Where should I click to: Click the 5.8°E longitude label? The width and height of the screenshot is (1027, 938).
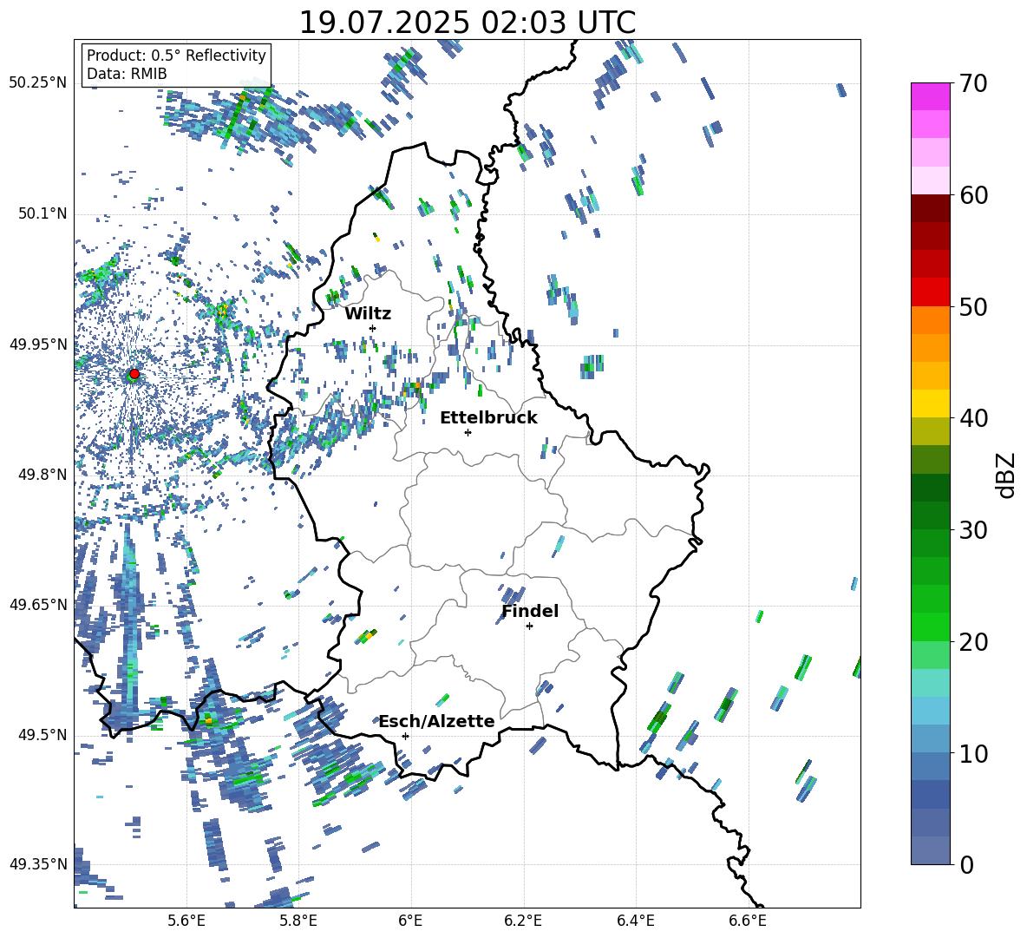point(298,921)
